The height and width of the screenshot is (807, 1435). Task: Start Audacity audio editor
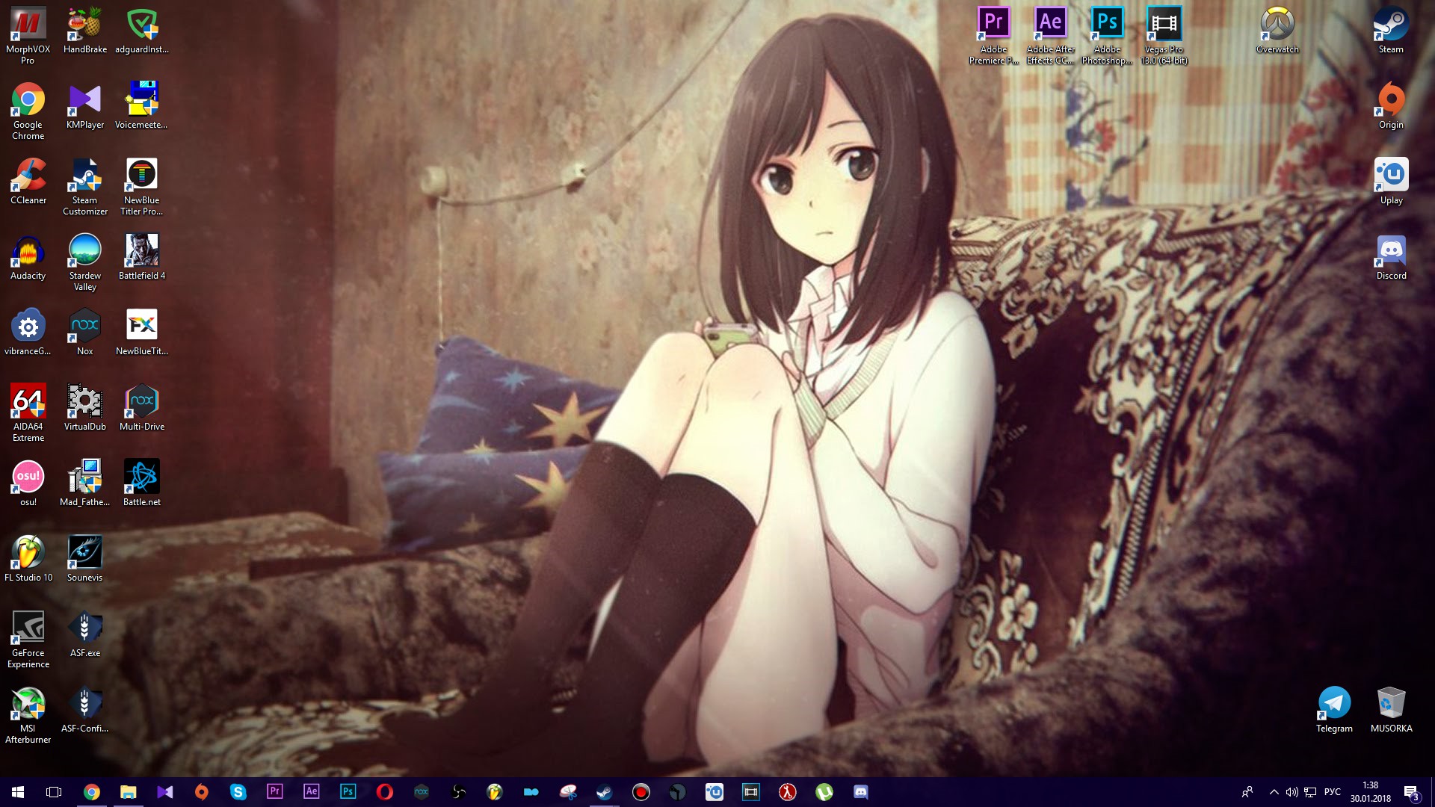28,251
